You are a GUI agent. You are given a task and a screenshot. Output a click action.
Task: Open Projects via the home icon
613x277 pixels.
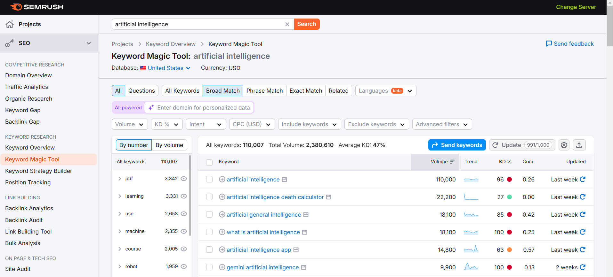tap(10, 24)
